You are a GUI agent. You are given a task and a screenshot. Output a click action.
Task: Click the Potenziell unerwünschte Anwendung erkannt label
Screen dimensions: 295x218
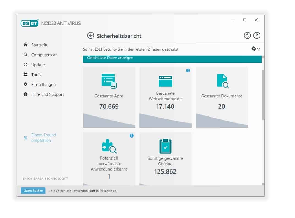(x=109, y=164)
